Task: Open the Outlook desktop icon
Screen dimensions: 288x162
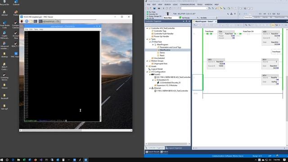Action: [16, 3]
